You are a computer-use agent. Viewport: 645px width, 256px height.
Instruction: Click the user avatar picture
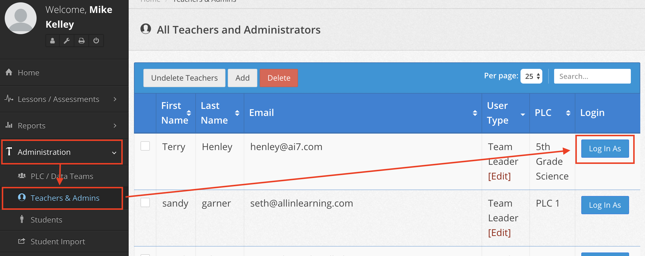coord(21,18)
